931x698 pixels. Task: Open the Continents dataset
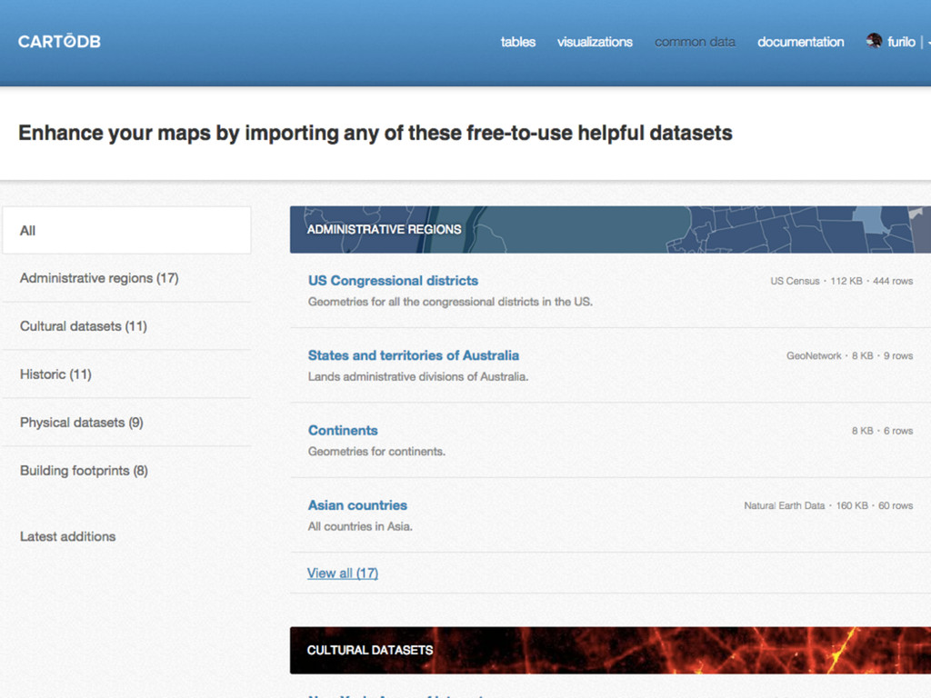tap(343, 430)
